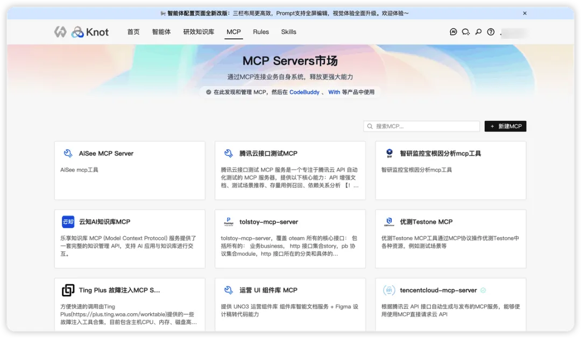Click the 根据腾讯云 API 接口 description text

pyautogui.click(x=451, y=311)
